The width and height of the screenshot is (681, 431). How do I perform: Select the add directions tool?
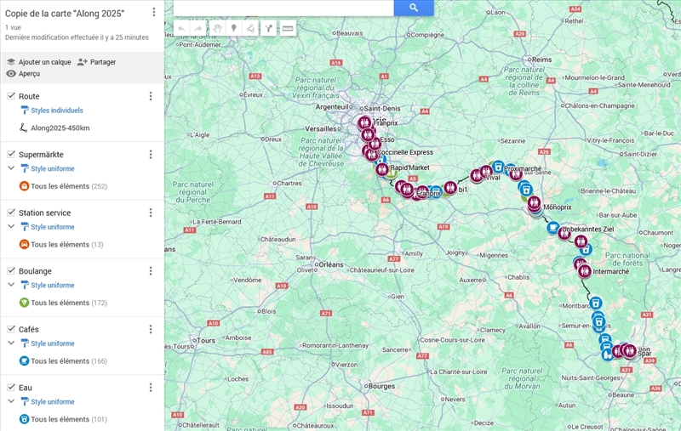click(x=269, y=28)
